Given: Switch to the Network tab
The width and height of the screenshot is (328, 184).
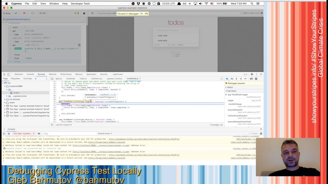Looking at the screenshot, I should coord(53,74).
